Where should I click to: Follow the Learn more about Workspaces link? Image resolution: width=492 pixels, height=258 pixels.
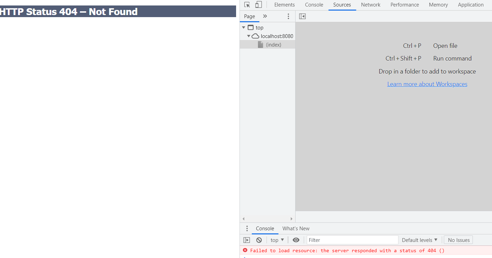427,84
